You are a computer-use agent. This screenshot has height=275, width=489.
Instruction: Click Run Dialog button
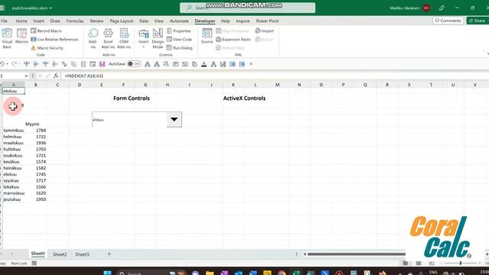(x=180, y=48)
